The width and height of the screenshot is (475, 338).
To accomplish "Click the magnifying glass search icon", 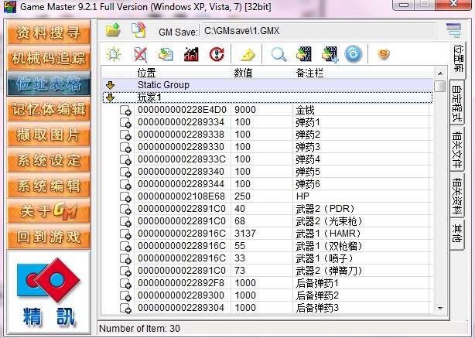I will click(x=279, y=55).
